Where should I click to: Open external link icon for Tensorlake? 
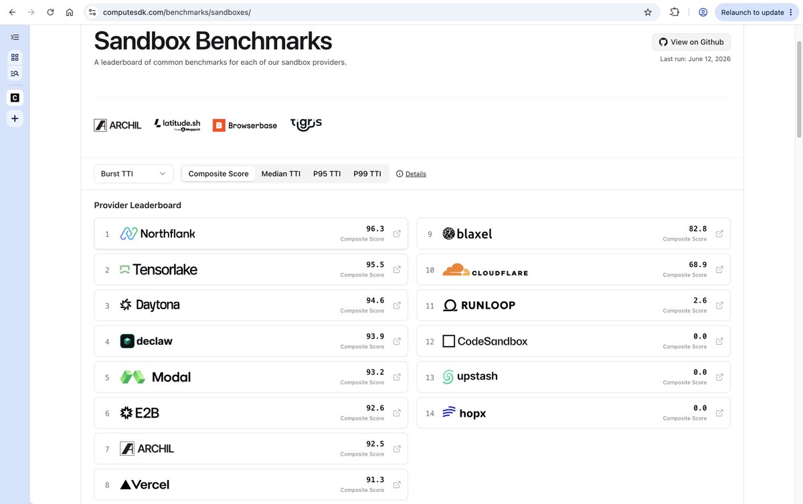(397, 270)
